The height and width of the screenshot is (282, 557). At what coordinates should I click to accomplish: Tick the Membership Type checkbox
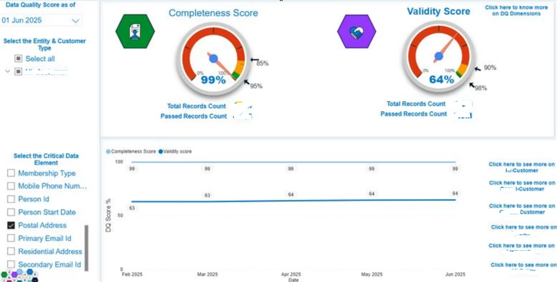coord(11,173)
